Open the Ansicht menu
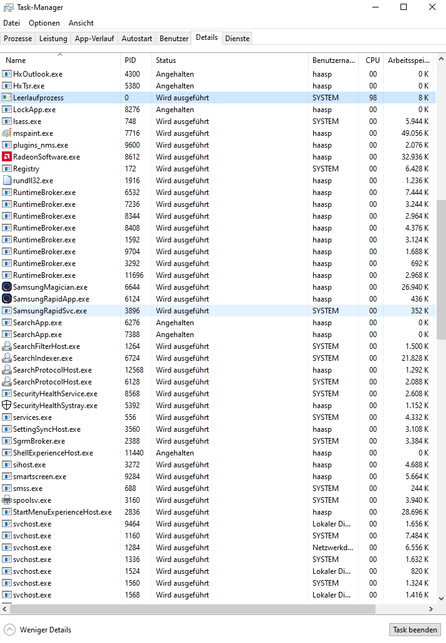 click(x=81, y=23)
